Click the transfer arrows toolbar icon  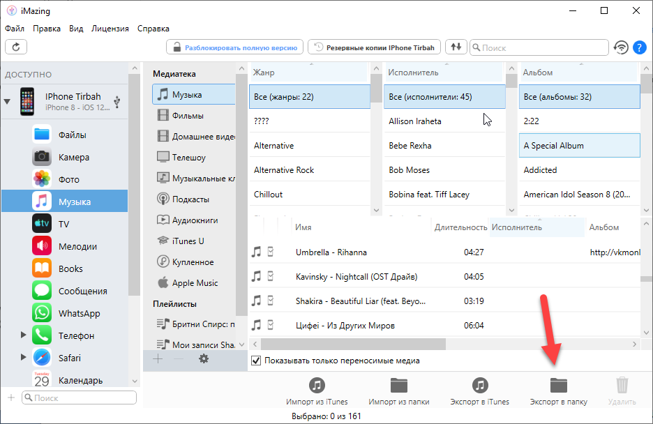pos(456,47)
